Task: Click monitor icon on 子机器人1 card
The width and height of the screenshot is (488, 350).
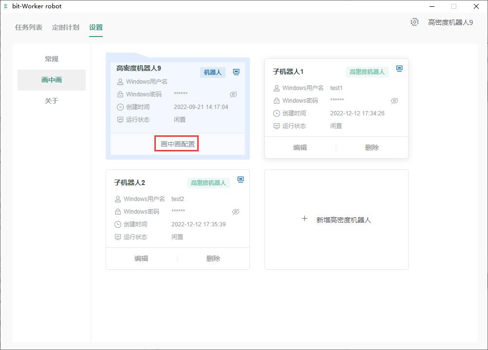Action: click(x=399, y=69)
